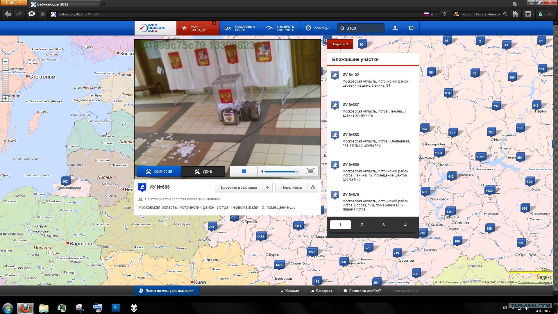Open a new browser tab
558x314 pixels.
coord(104,4)
